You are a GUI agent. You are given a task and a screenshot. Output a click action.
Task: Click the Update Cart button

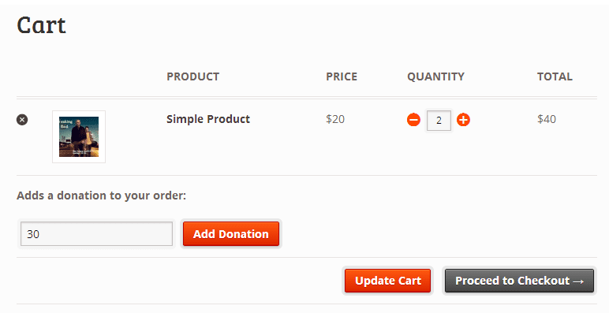pos(388,281)
